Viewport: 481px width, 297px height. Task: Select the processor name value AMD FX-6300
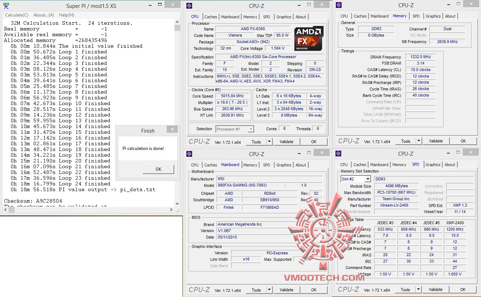click(x=253, y=29)
